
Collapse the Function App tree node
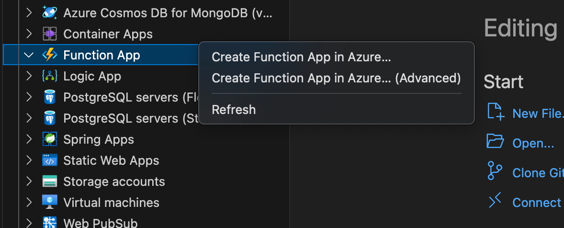pyautogui.click(x=29, y=55)
